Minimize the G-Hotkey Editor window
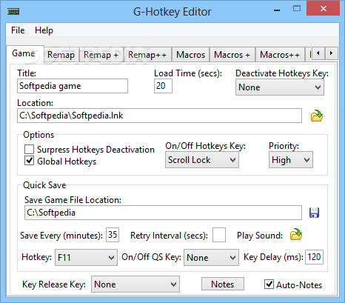The height and width of the screenshot is (303, 345). (277, 10)
